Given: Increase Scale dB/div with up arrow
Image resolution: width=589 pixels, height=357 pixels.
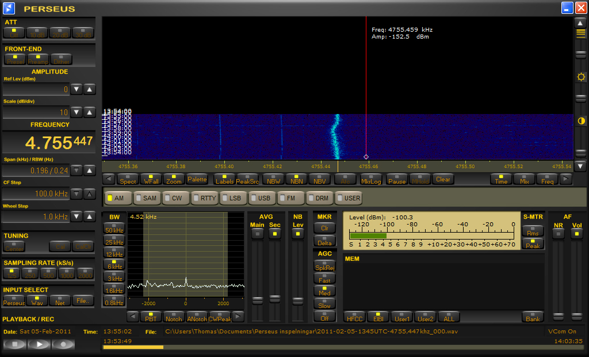Looking at the screenshot, I should click(89, 112).
